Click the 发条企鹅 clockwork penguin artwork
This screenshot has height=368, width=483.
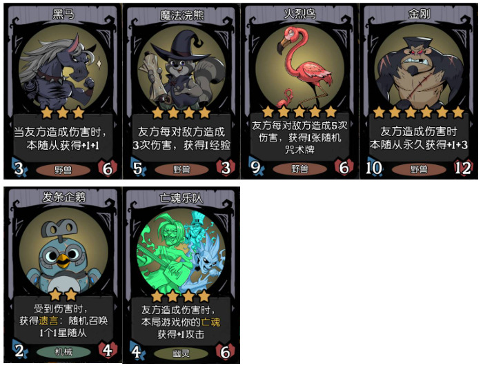[x=63, y=250]
